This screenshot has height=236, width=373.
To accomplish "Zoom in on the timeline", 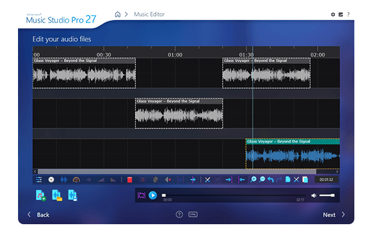I will (x=254, y=179).
